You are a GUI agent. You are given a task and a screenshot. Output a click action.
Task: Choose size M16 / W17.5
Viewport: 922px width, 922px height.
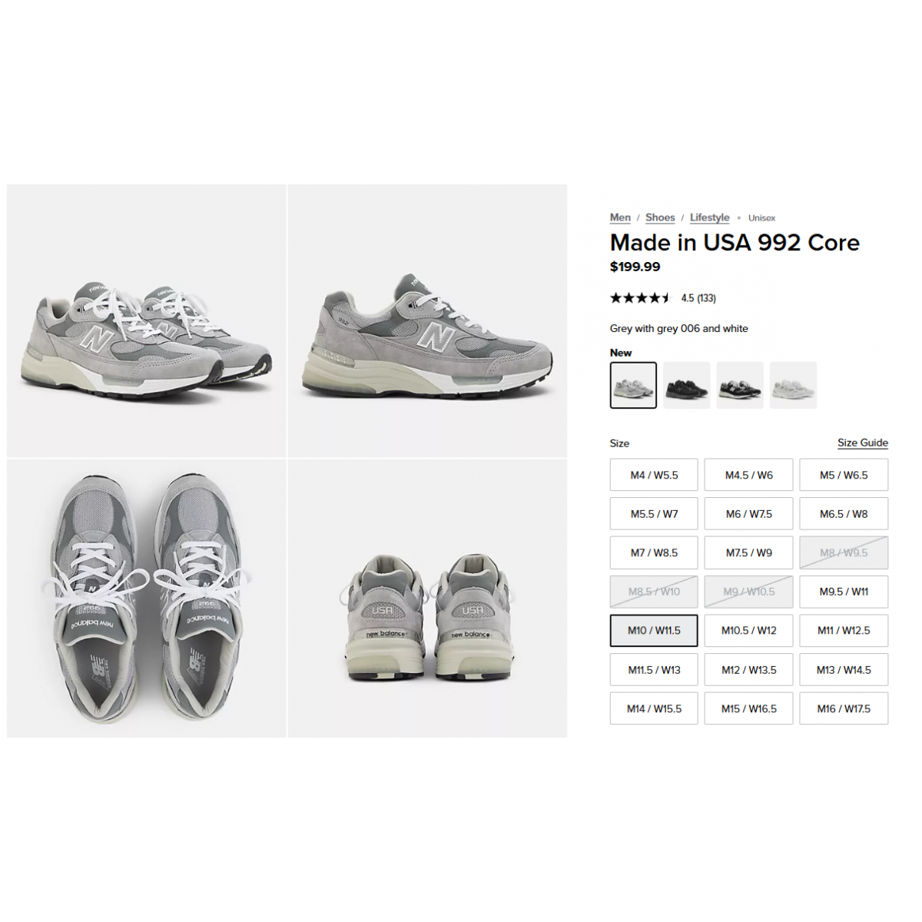click(x=844, y=708)
